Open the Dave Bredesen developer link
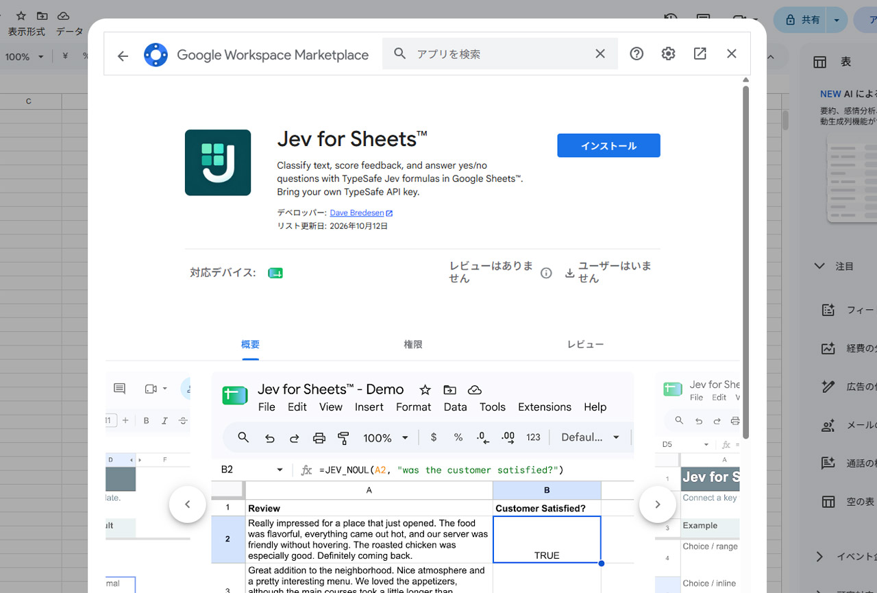Image resolution: width=877 pixels, height=593 pixels. tap(357, 213)
